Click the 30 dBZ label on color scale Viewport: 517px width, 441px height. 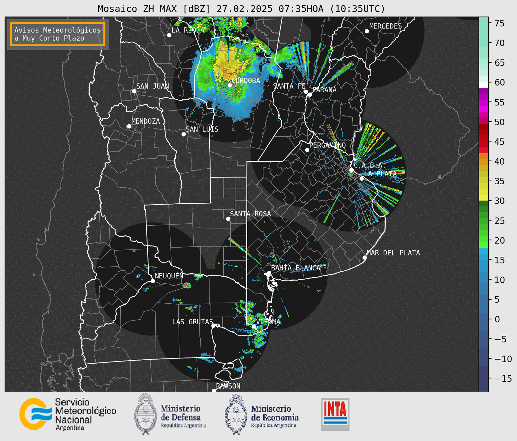point(499,201)
